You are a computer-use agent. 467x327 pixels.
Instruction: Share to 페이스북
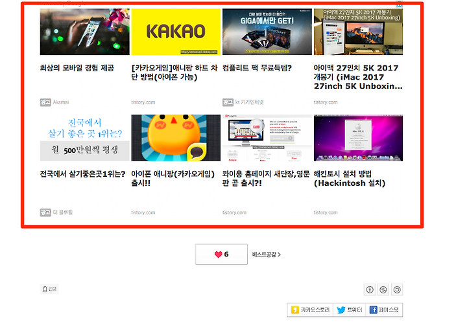coord(384,310)
